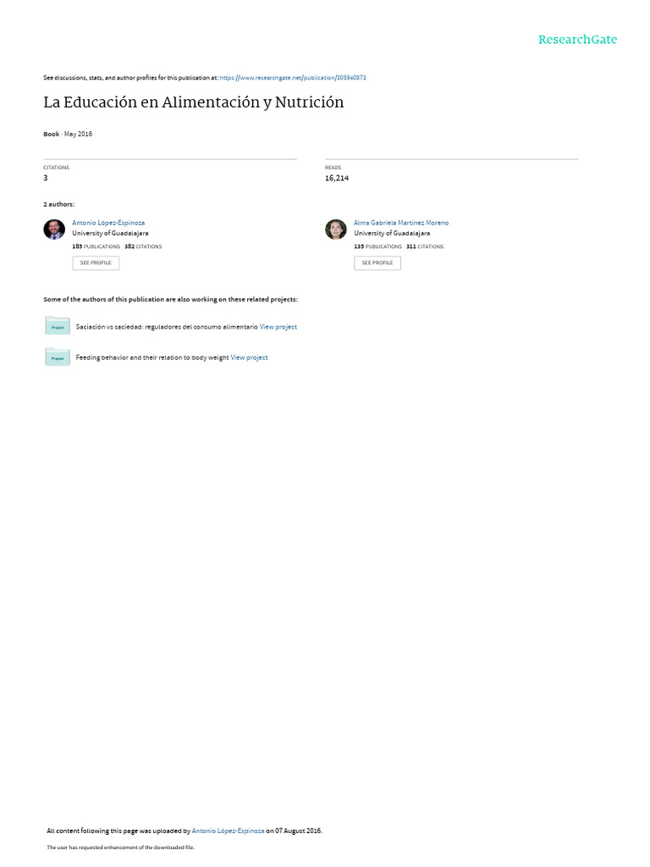Open the uploader Antonio López-Espinoza link at bottom

point(228,831)
